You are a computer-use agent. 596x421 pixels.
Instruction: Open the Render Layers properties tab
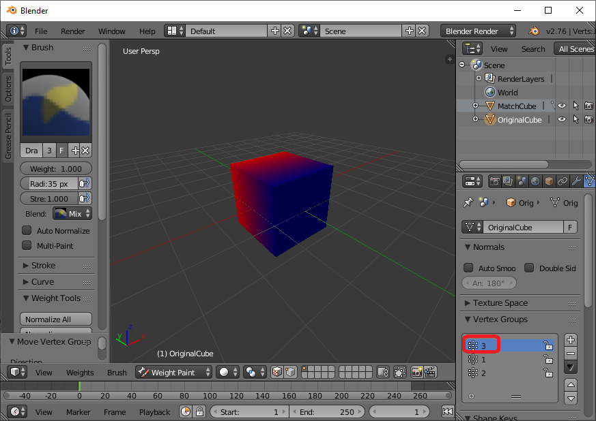[508, 182]
